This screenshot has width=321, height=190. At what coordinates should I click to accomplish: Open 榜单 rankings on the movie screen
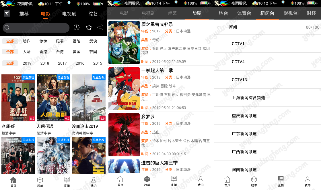[40, 182]
